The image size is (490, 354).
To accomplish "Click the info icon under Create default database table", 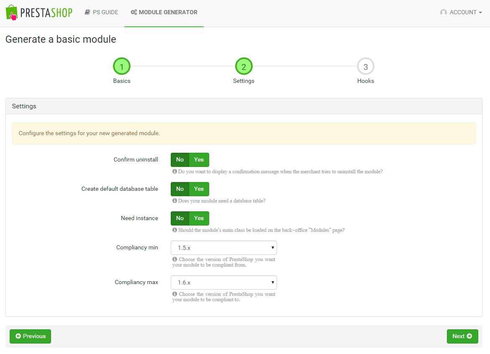I will point(174,200).
